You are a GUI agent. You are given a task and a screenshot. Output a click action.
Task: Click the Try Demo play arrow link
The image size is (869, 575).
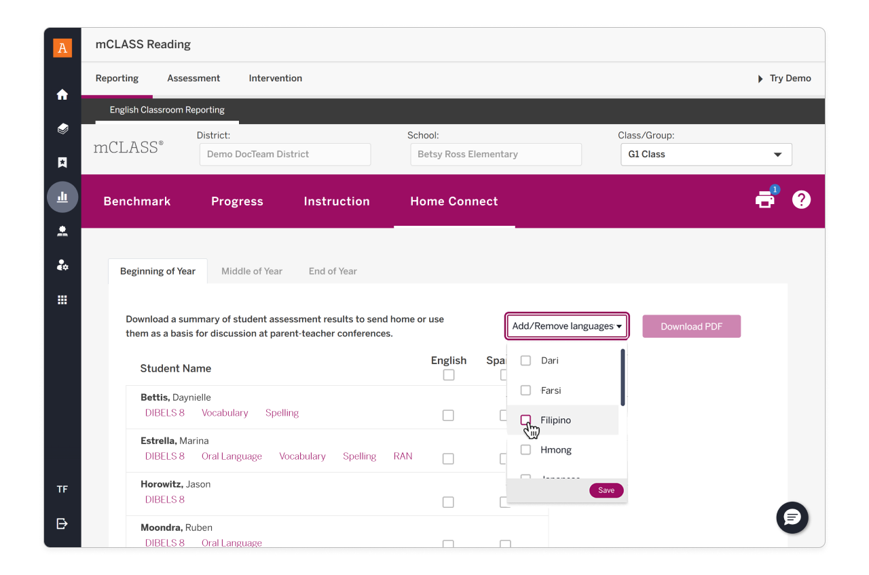click(785, 79)
